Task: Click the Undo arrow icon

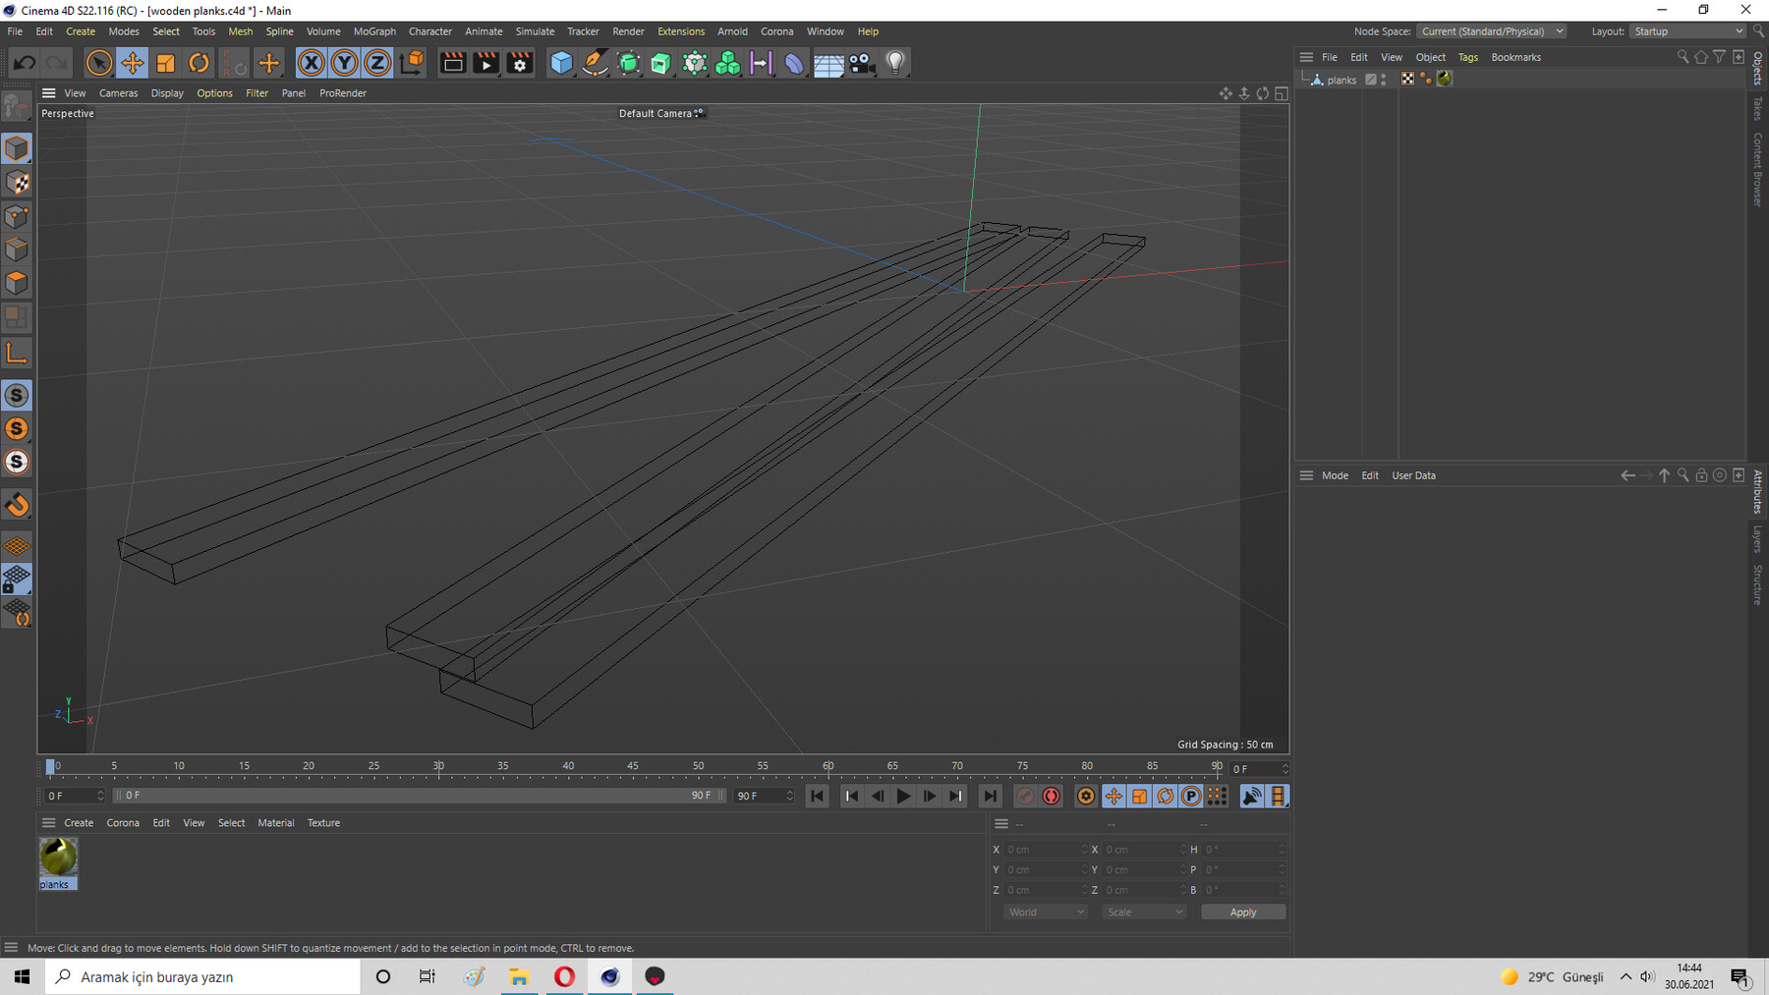Action: [x=25, y=63]
